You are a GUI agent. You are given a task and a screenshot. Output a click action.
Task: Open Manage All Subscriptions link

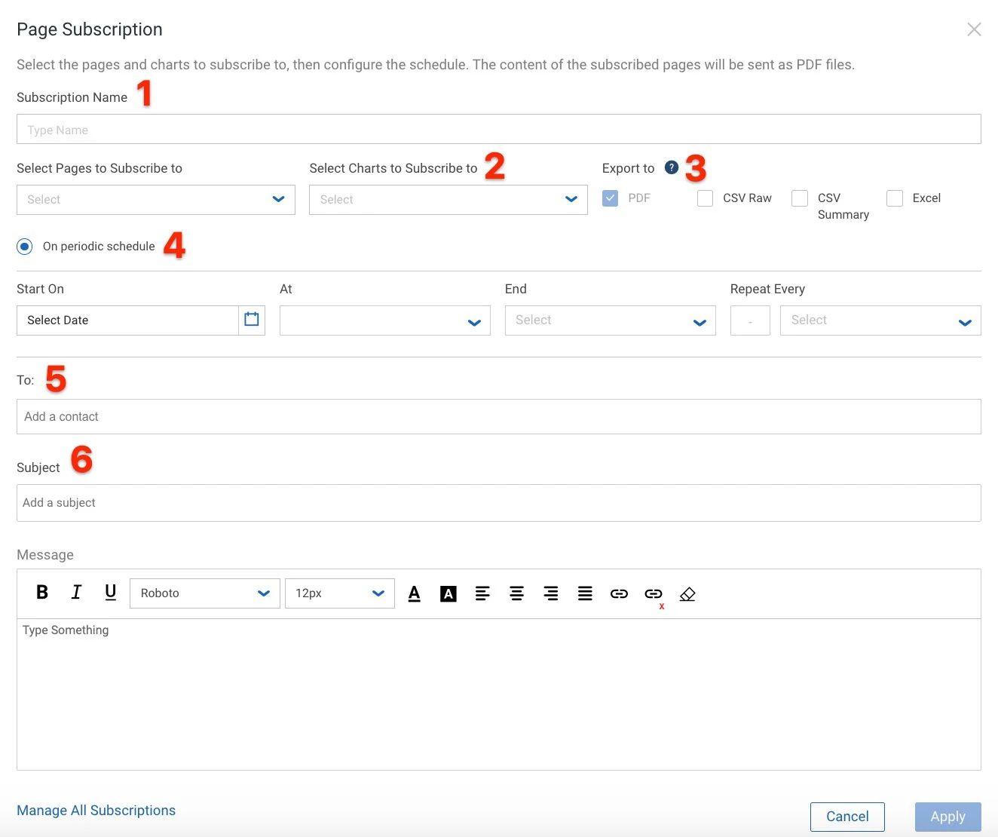96,811
